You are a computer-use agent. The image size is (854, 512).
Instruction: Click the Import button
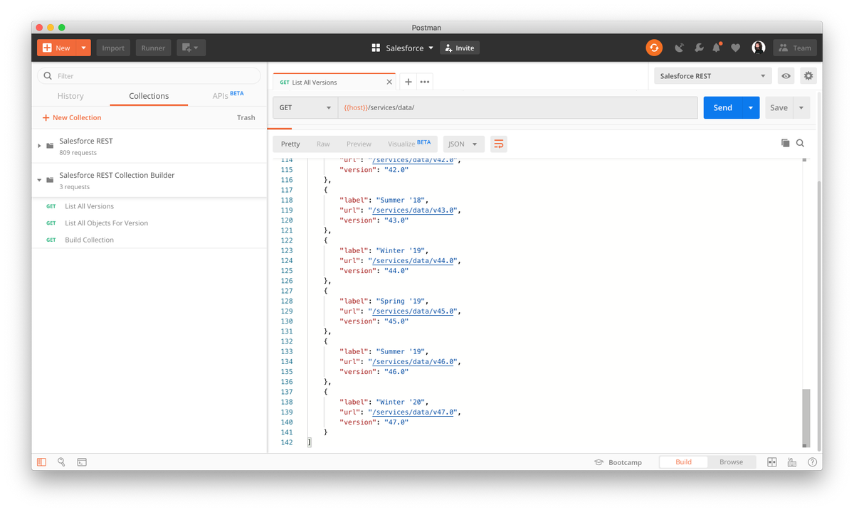[x=113, y=48]
